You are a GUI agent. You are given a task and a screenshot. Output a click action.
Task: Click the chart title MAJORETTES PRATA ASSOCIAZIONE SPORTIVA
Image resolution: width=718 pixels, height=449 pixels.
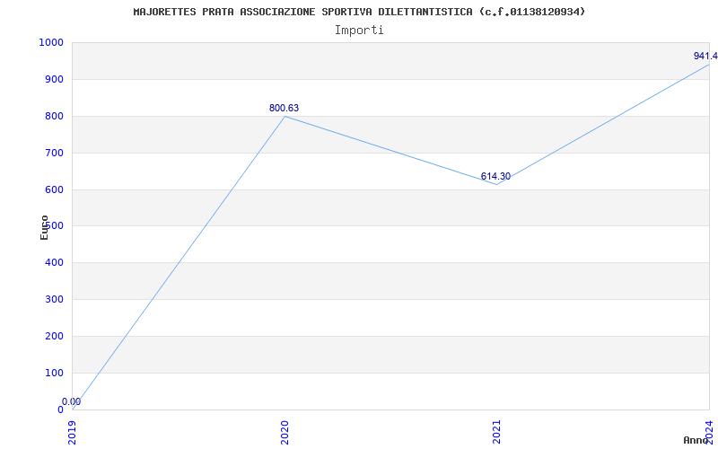point(360,12)
